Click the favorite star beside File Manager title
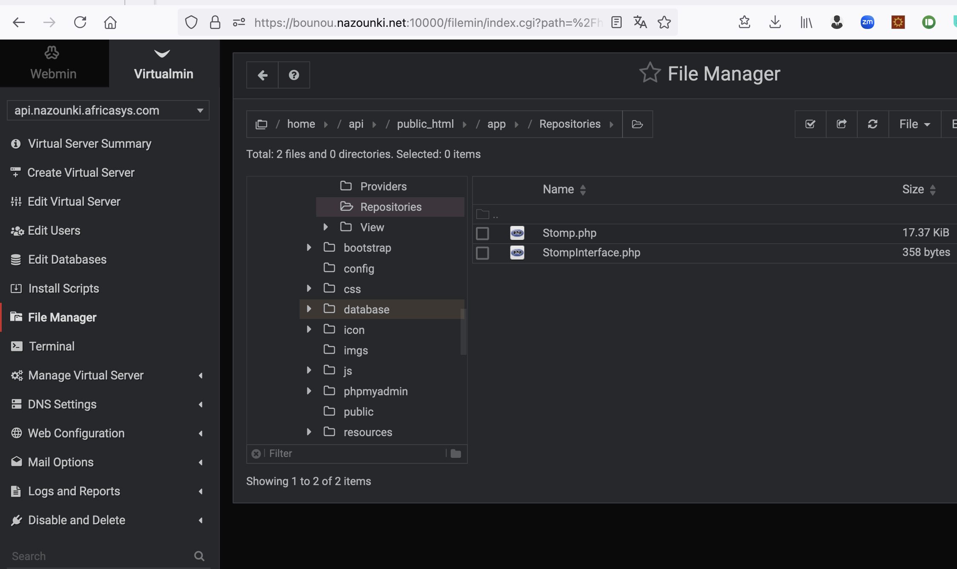Screen dimensions: 957x569 (650, 73)
